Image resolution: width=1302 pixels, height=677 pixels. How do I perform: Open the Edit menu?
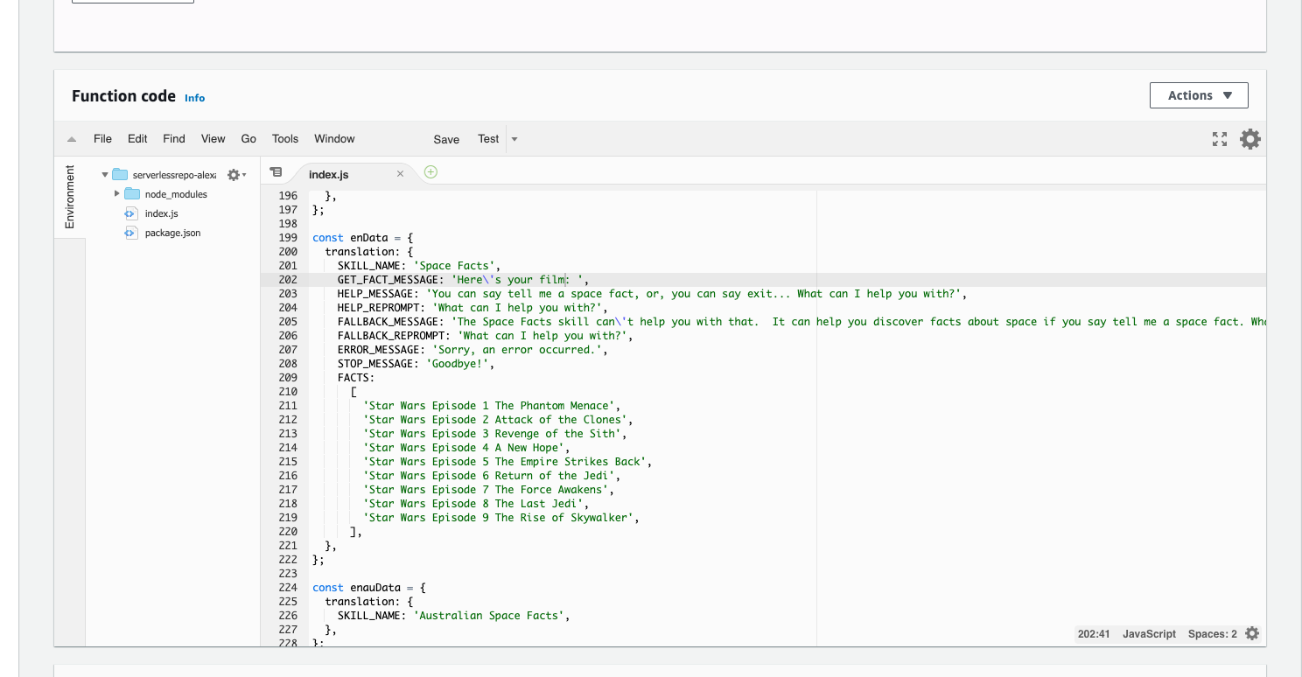[137, 138]
